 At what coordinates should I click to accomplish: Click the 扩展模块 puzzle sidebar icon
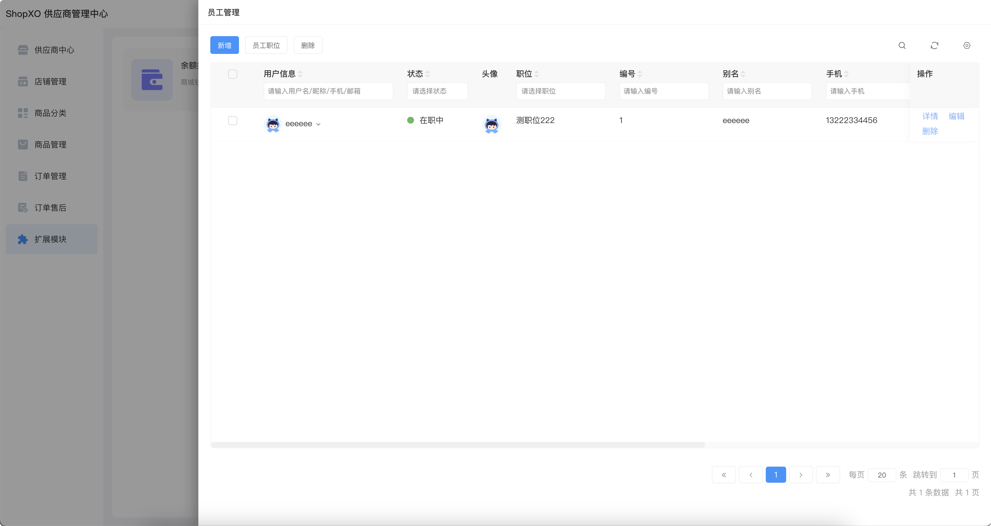click(23, 239)
